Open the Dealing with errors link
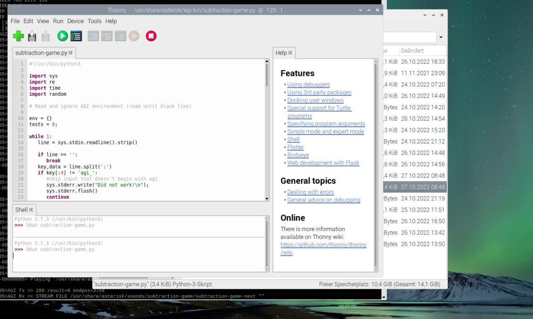The height and width of the screenshot is (319, 533). [310, 192]
